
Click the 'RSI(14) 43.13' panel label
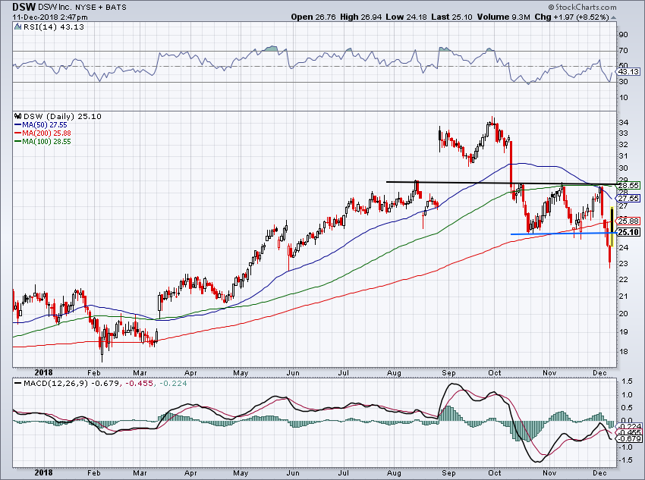point(53,27)
